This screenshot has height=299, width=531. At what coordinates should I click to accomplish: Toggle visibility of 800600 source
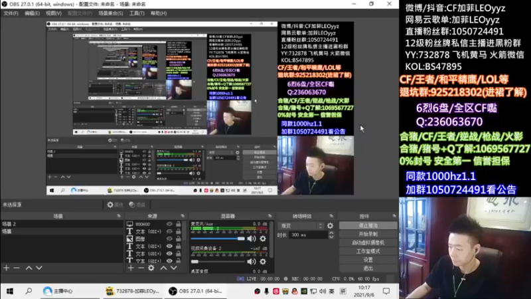click(169, 224)
